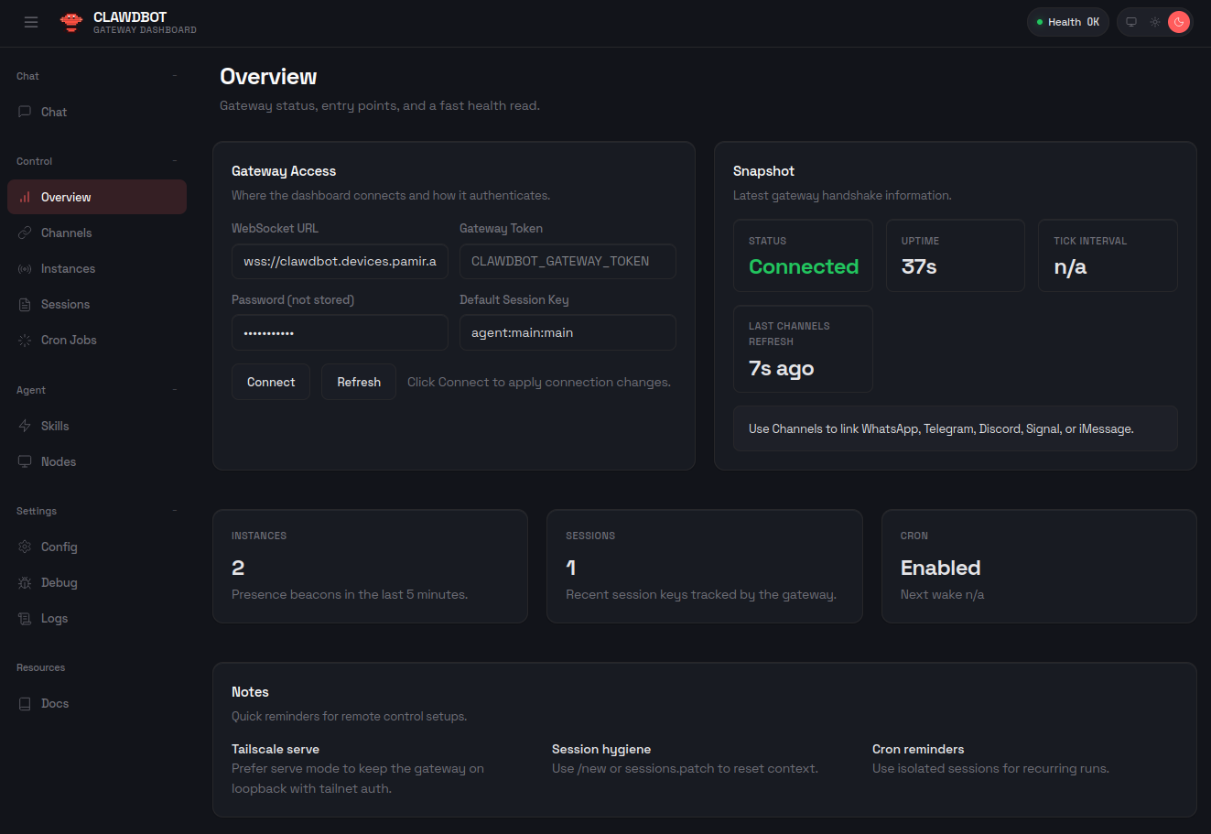Click the hamburger menu icon
Image resolution: width=1211 pixels, height=834 pixels.
coord(31,22)
